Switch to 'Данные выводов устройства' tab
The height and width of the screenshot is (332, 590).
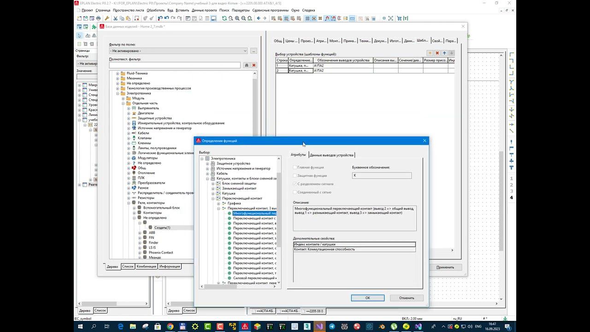(332, 155)
